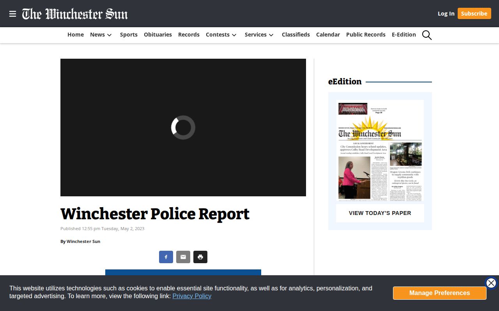Open the Privacy Policy link
Image resolution: width=499 pixels, height=311 pixels.
pyautogui.click(x=192, y=296)
